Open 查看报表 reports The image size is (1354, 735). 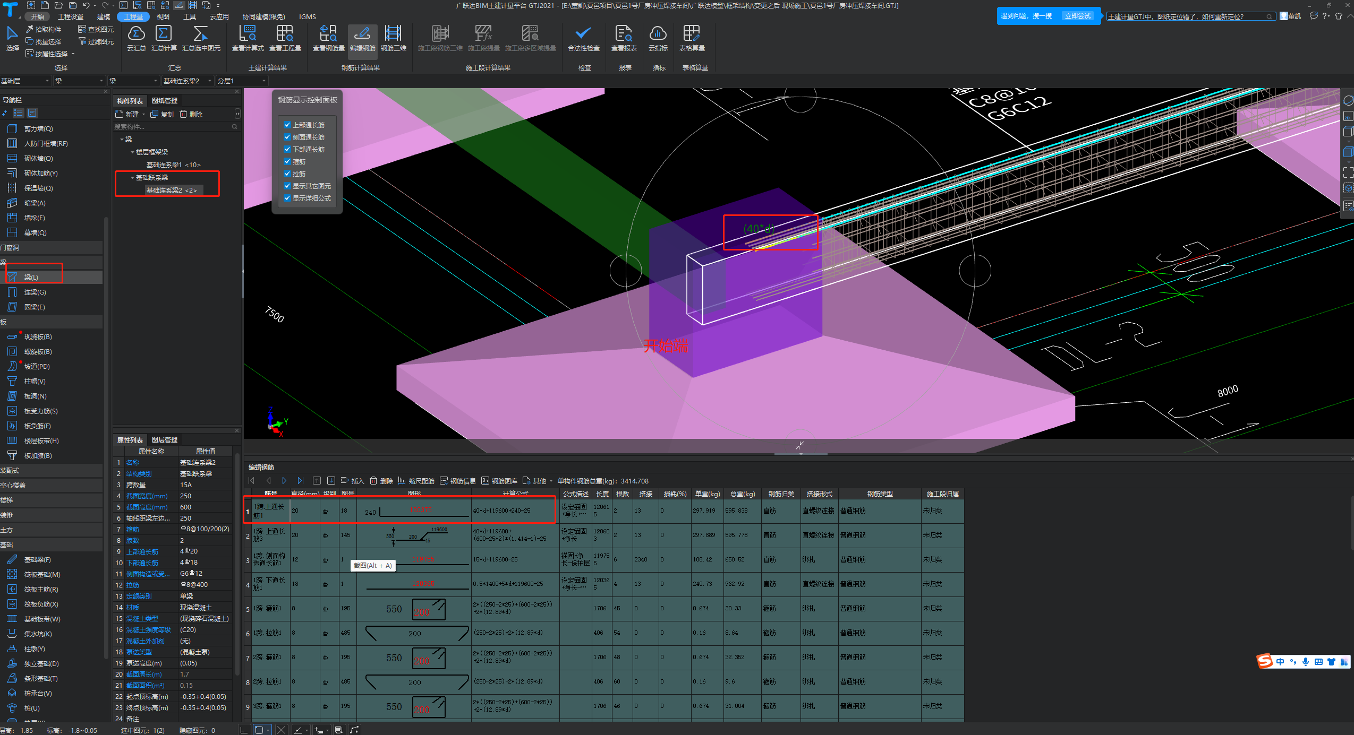click(x=624, y=38)
